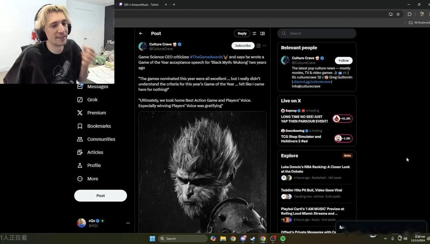Go back using the arrow beside Post
This screenshot has height=244, width=430.
coord(141,34)
